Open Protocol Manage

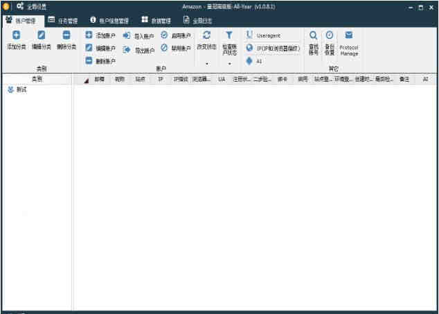coord(349,43)
